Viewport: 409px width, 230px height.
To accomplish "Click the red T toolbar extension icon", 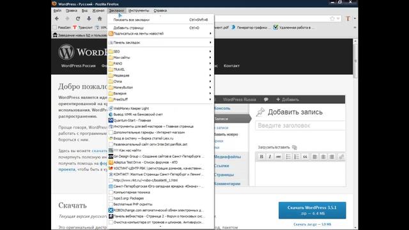I will 348,19.
